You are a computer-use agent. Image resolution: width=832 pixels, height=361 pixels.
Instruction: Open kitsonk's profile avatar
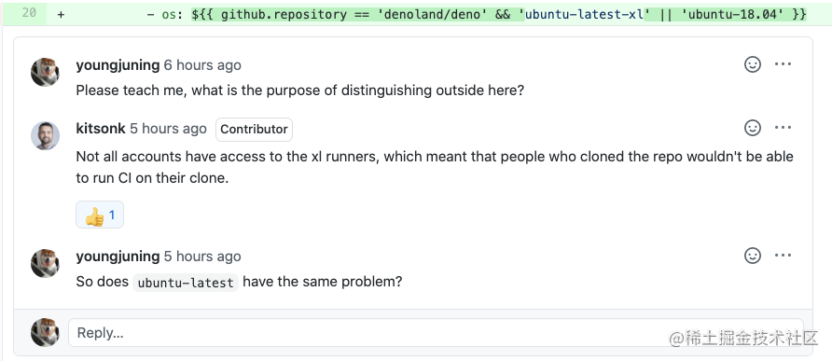[x=45, y=136]
